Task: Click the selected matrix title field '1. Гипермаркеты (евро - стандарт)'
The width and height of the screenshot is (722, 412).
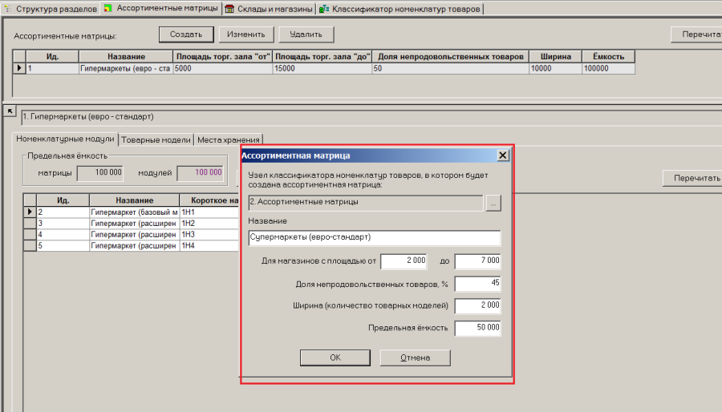Action: point(371,117)
